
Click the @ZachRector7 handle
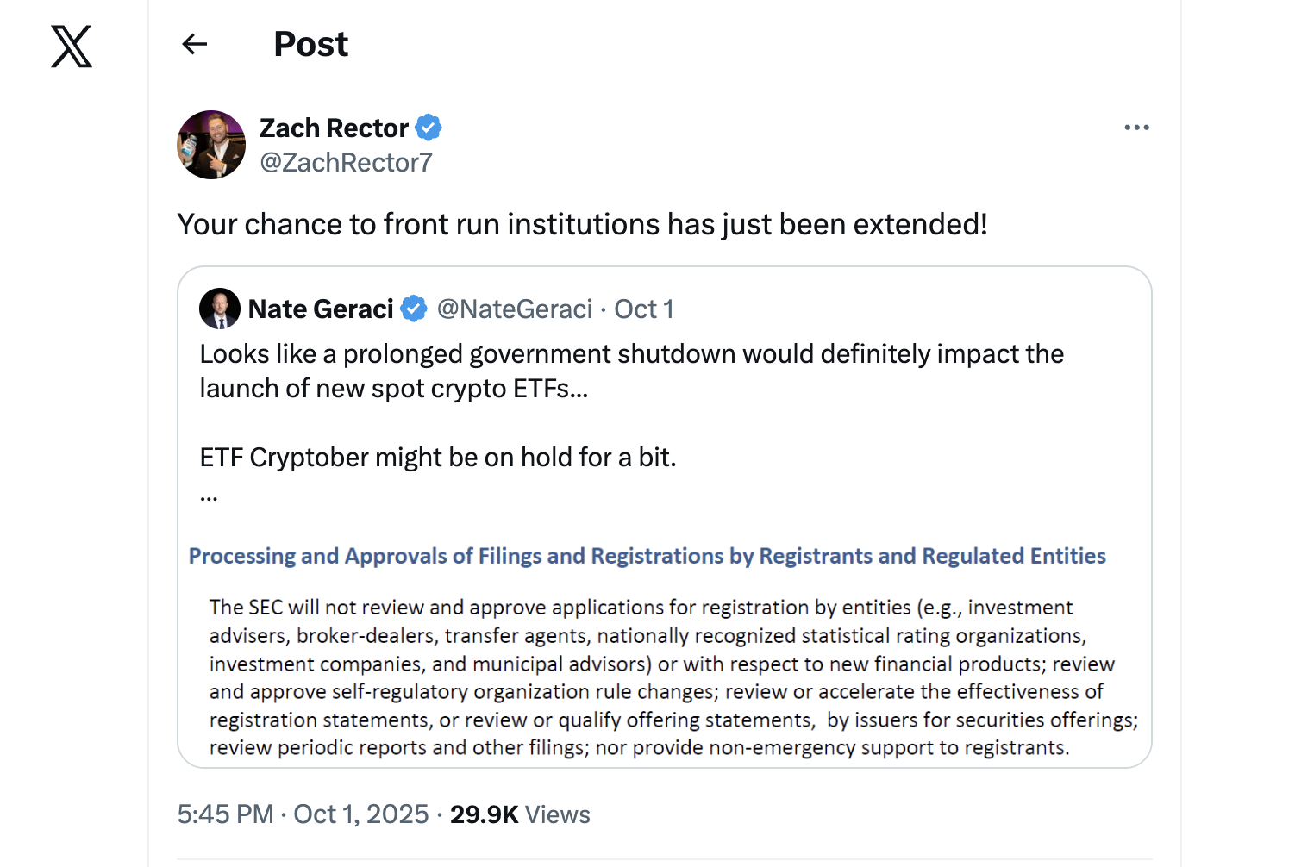[x=346, y=162]
